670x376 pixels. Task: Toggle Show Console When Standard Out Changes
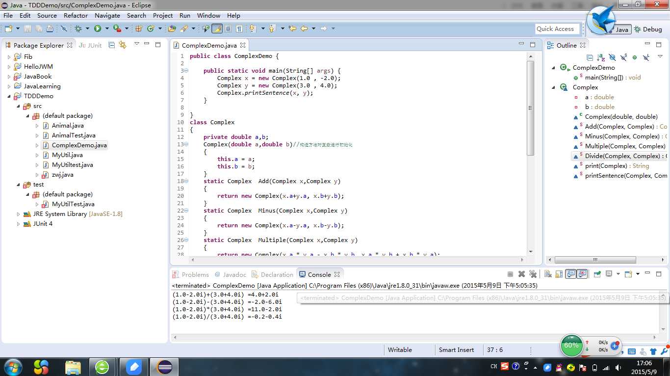[x=570, y=274]
